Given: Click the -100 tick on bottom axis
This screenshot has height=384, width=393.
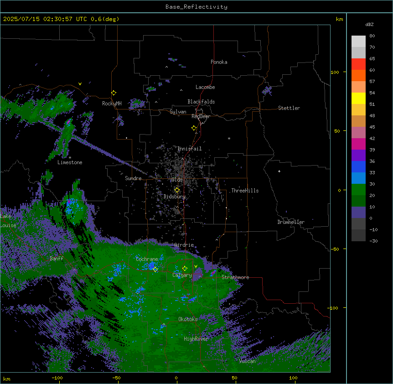Looking at the screenshot, I should [x=57, y=378].
